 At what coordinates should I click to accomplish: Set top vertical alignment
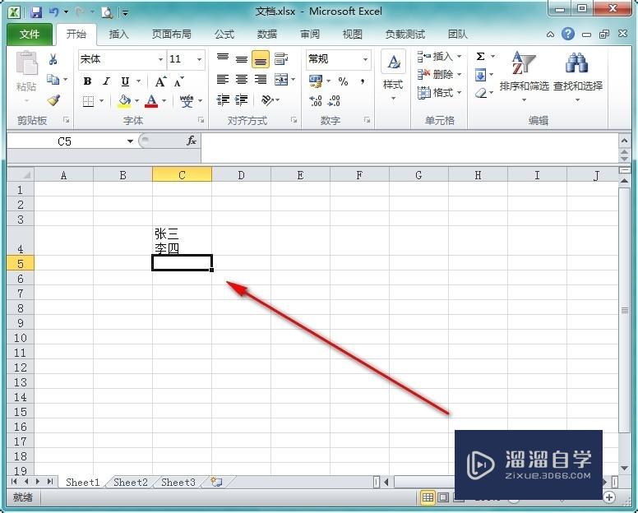tap(223, 59)
